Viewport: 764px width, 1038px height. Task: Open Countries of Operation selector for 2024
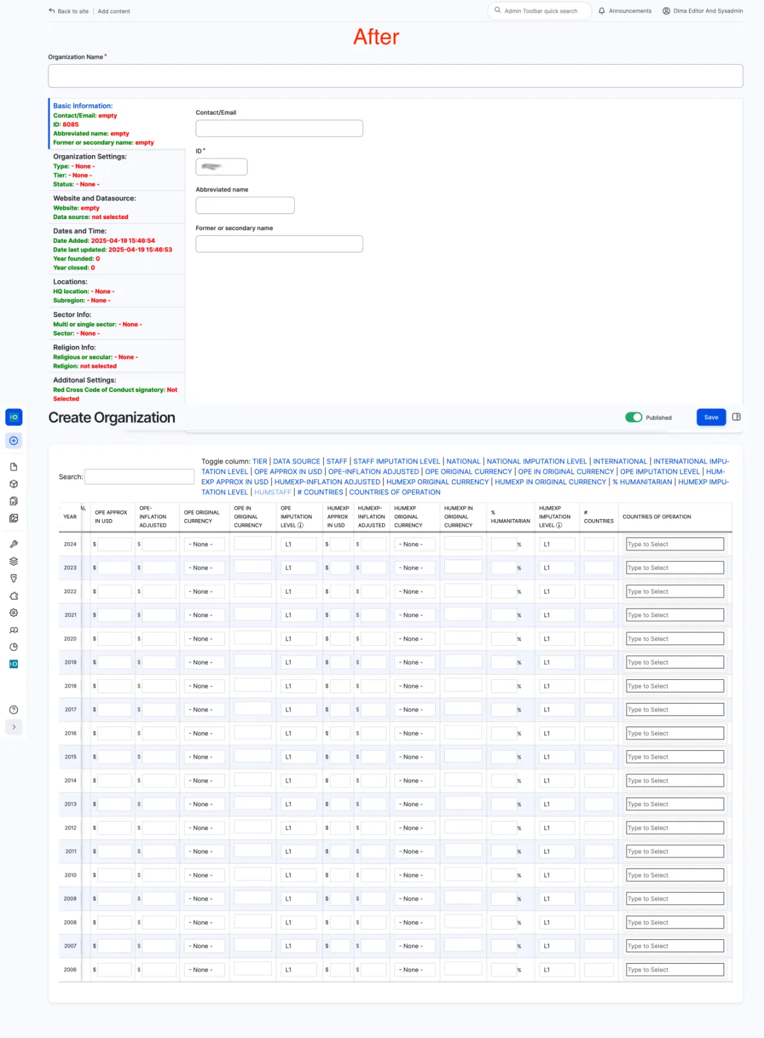pos(675,545)
